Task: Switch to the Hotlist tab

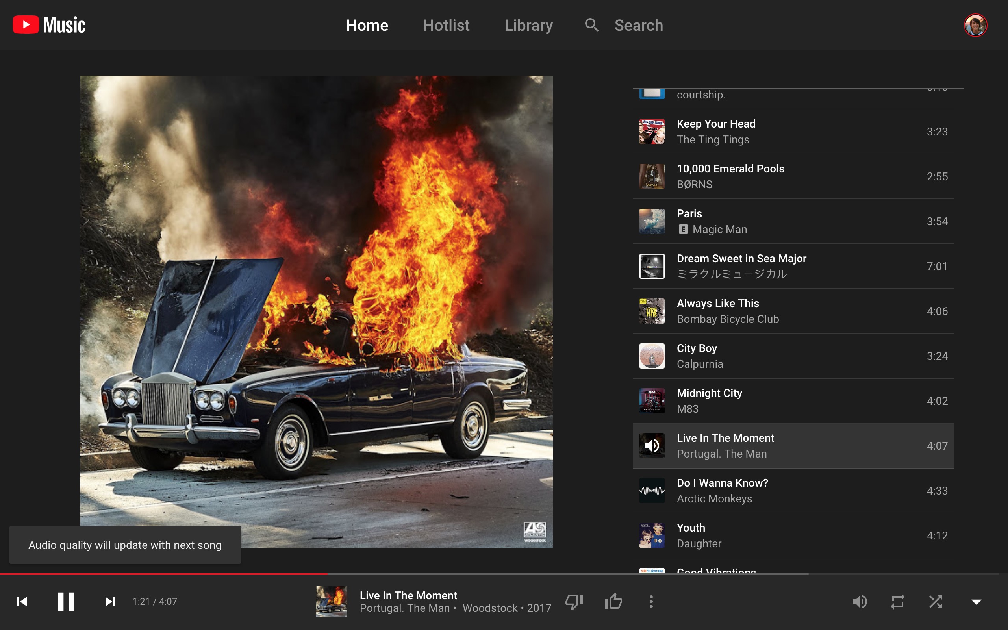Action: coord(446,25)
